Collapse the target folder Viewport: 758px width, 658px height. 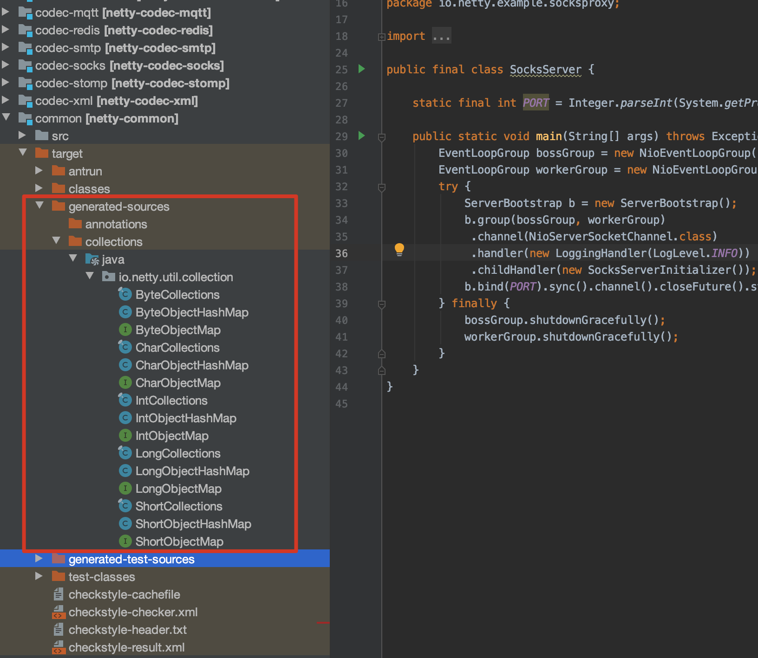click(23, 152)
